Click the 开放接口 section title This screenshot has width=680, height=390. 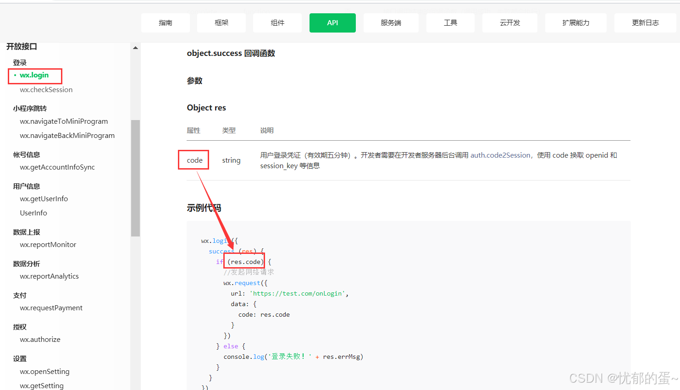(22, 46)
